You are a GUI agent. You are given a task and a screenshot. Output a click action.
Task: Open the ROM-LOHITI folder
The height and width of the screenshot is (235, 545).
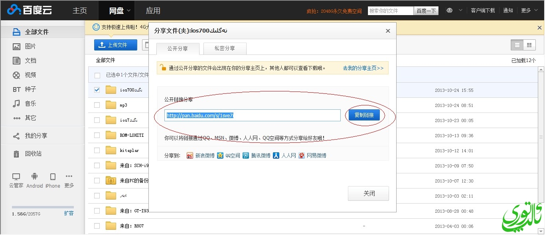coord(132,136)
